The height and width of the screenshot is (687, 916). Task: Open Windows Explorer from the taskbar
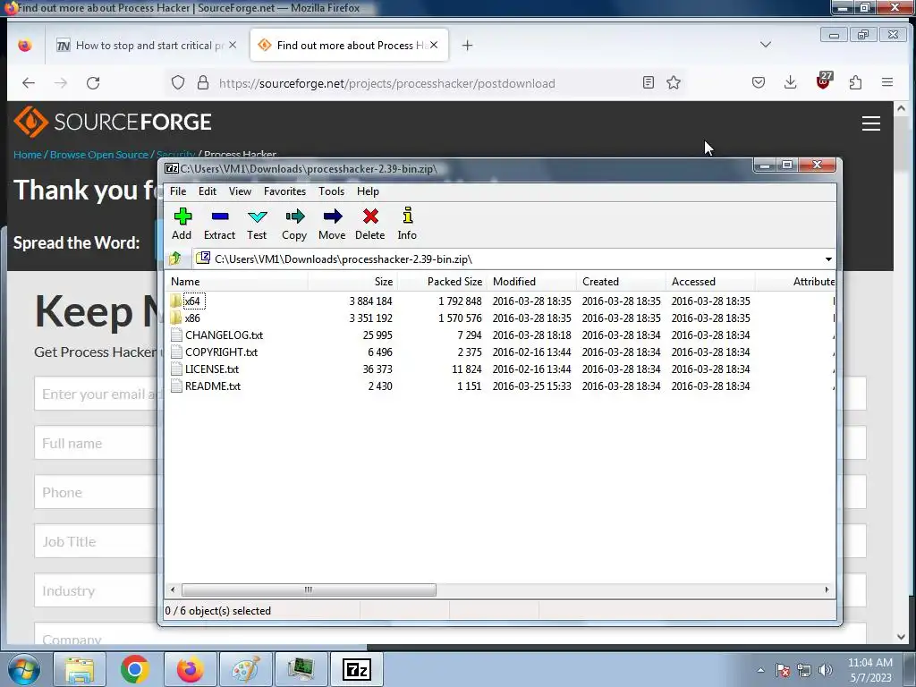click(80, 669)
